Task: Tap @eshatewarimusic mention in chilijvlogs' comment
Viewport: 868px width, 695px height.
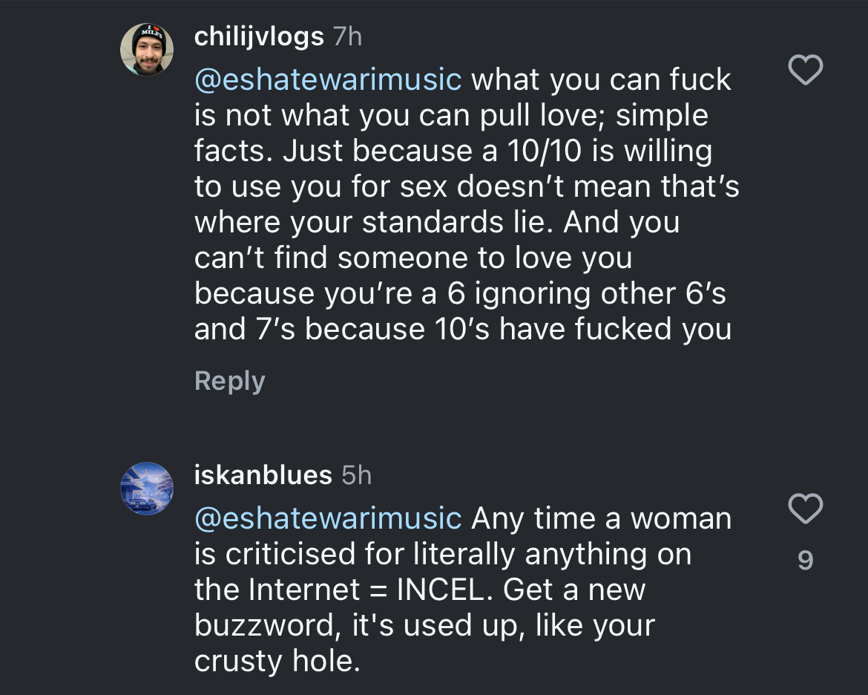Action: [328, 79]
